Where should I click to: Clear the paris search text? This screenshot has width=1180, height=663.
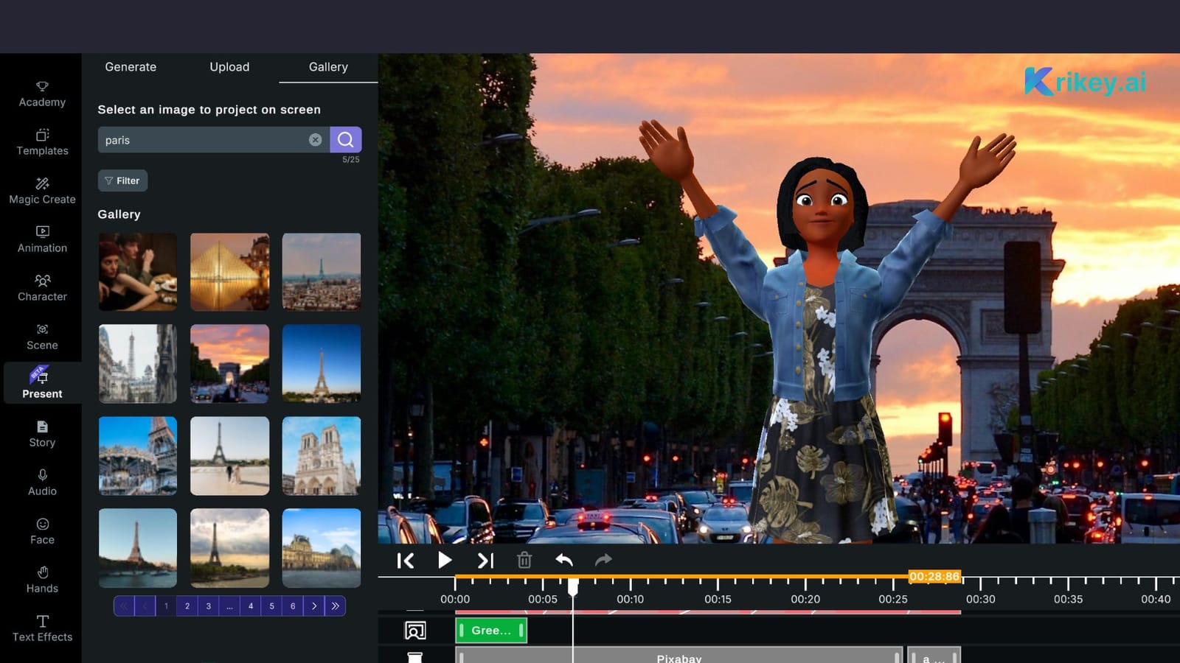click(x=315, y=140)
